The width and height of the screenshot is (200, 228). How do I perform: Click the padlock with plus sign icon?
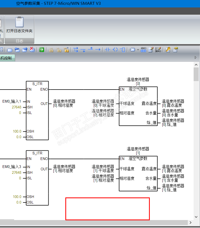click(x=66, y=50)
